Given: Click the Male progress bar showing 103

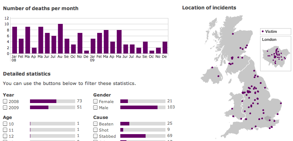Looking at the screenshot, I should 143,107.
